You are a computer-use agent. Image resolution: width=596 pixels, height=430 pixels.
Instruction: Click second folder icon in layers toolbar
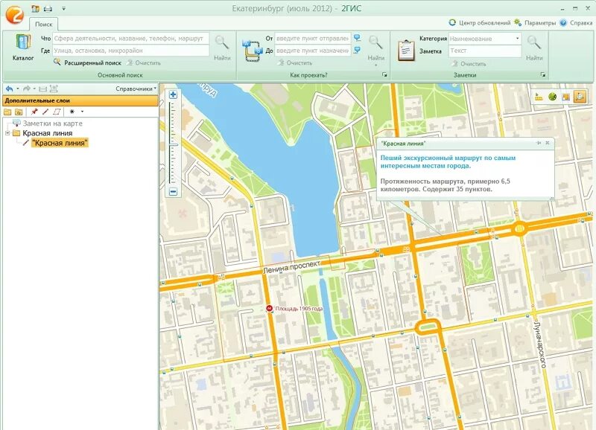tap(19, 112)
